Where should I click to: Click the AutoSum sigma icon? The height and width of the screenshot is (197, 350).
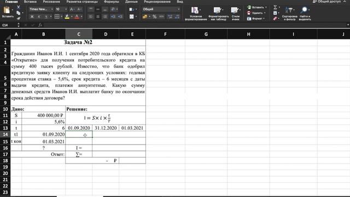point(275,7)
